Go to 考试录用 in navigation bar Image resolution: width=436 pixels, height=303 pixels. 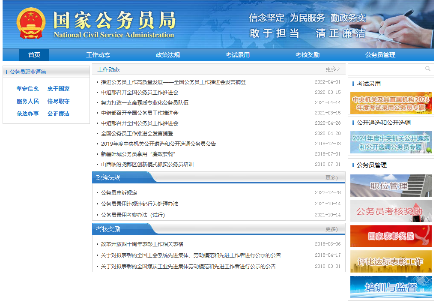237,55
